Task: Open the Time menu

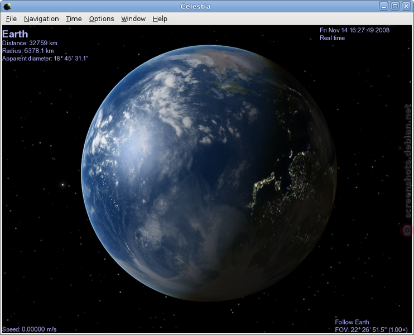Action: pyautogui.click(x=74, y=19)
